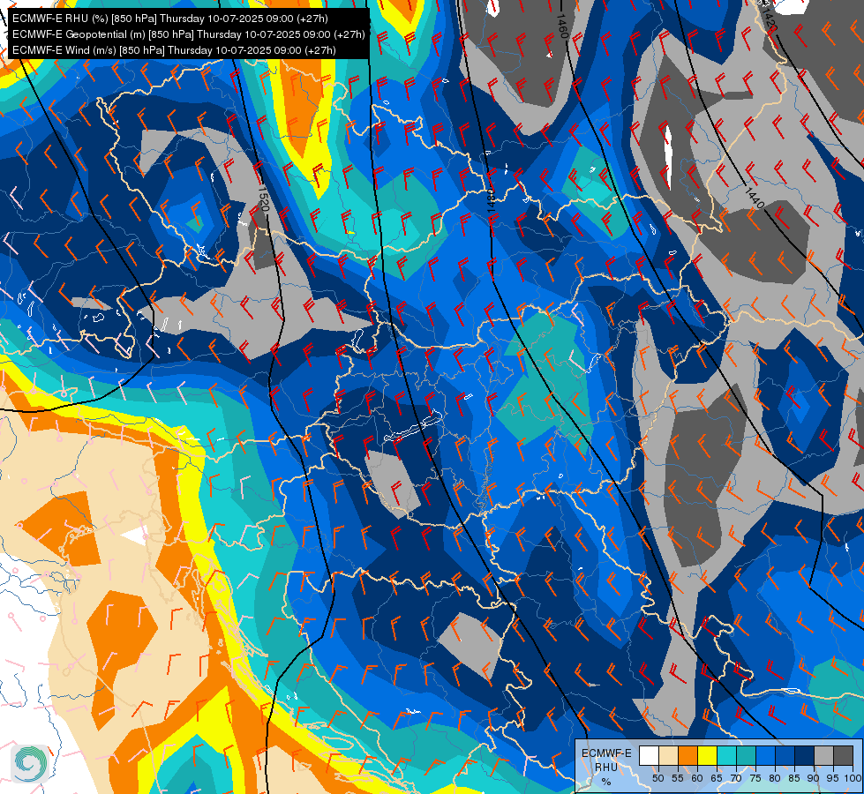
Task: Click the 1480 contour label
Action: click(490, 199)
